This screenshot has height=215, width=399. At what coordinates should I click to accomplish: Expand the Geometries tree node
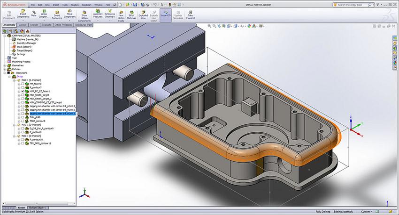tap(5, 65)
